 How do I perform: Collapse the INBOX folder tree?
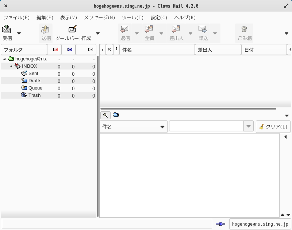(x=11, y=66)
